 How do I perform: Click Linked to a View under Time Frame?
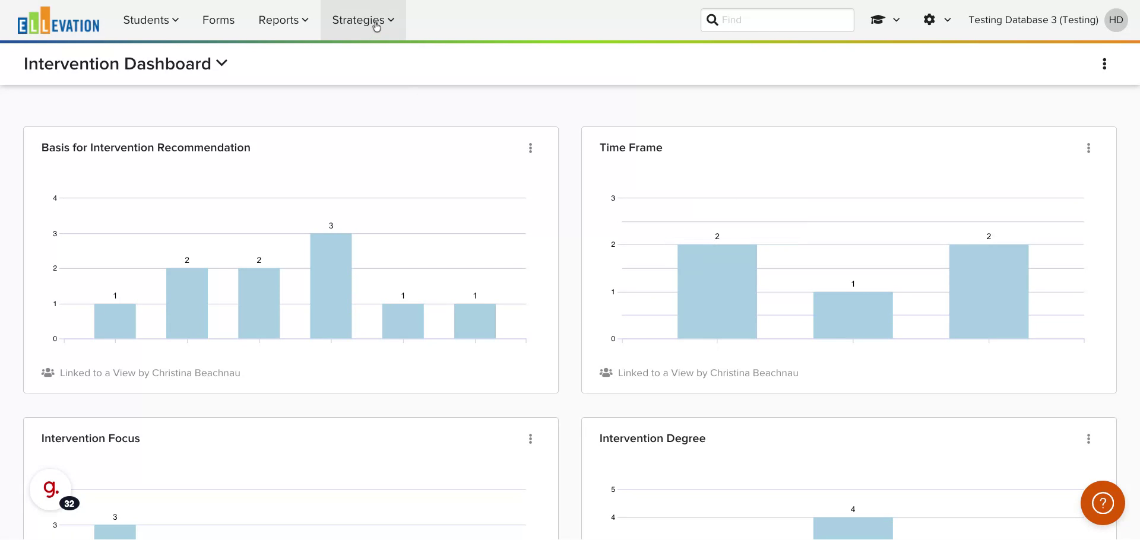pos(707,373)
